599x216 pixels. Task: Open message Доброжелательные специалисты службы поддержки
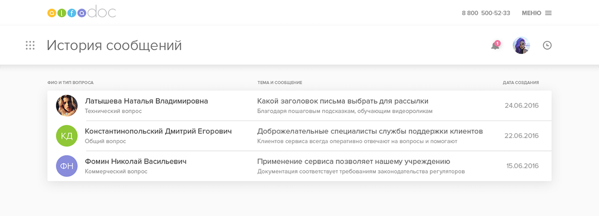tap(370, 131)
